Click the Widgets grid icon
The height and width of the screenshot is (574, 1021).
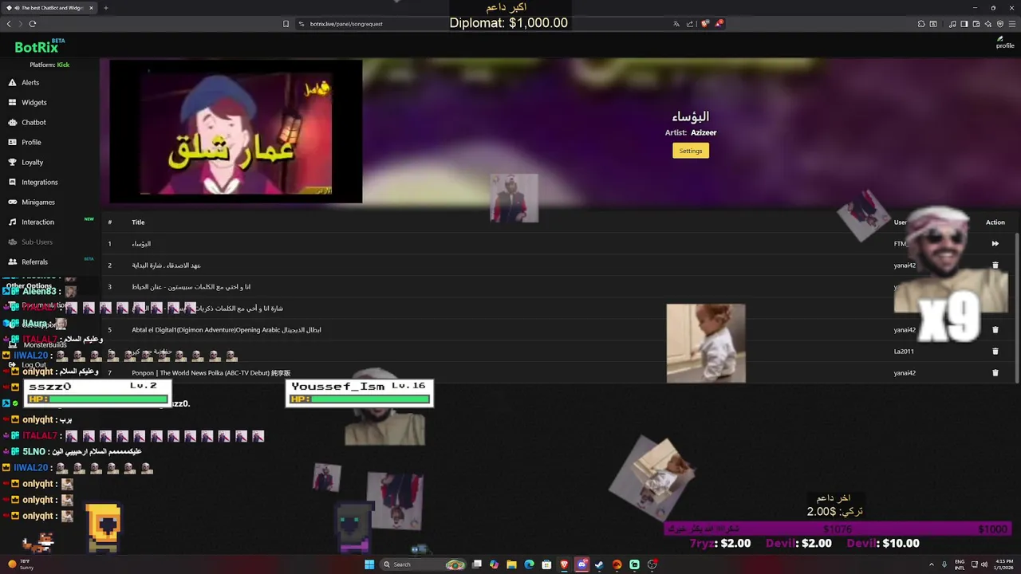pyautogui.click(x=13, y=103)
